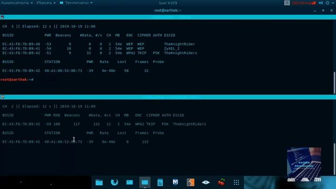Show all applications grid icon
Image resolution: width=336 pixels, height=189 pixels.
click(236, 182)
